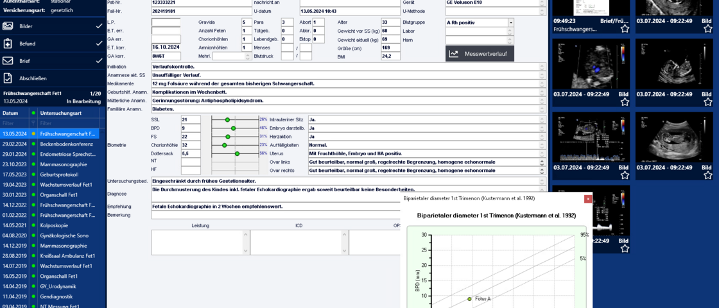The image size is (719, 308).
Task: Click the FS percentile slider at 31%
Action: pyautogui.click(x=228, y=137)
